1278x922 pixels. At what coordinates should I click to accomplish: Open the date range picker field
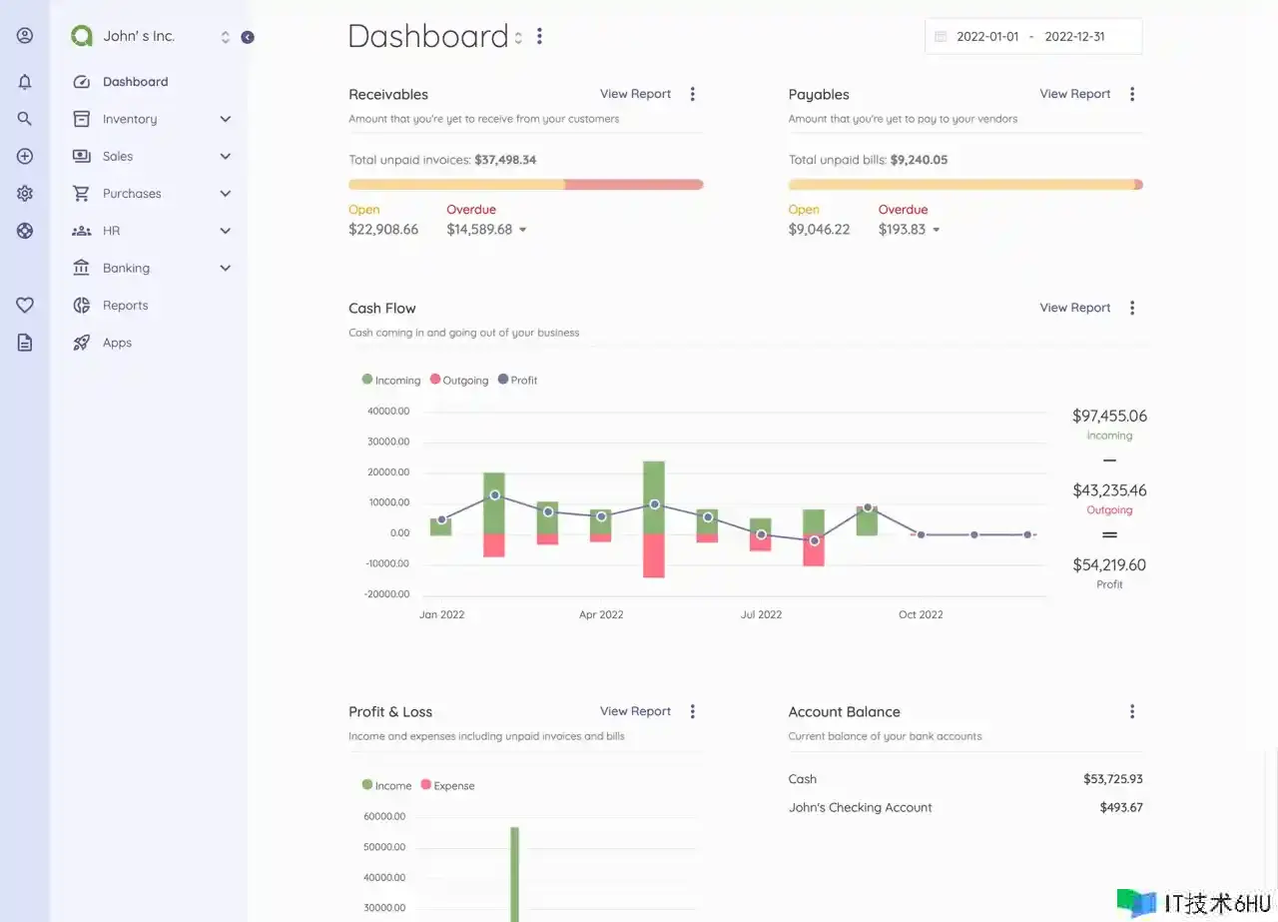click(x=1032, y=37)
